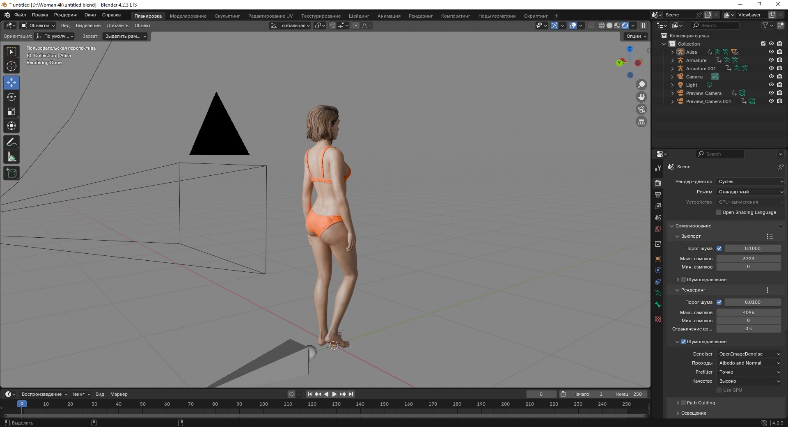Switch to the Анимация workspace tab
The width and height of the screenshot is (788, 427).
coord(389,16)
